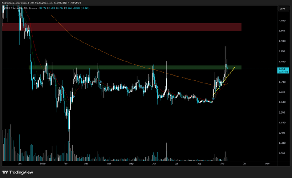The width and height of the screenshot is (292, 178).
Task: Click the NebraskanGooner created with TradingView.com caption
Action: point(41,3)
